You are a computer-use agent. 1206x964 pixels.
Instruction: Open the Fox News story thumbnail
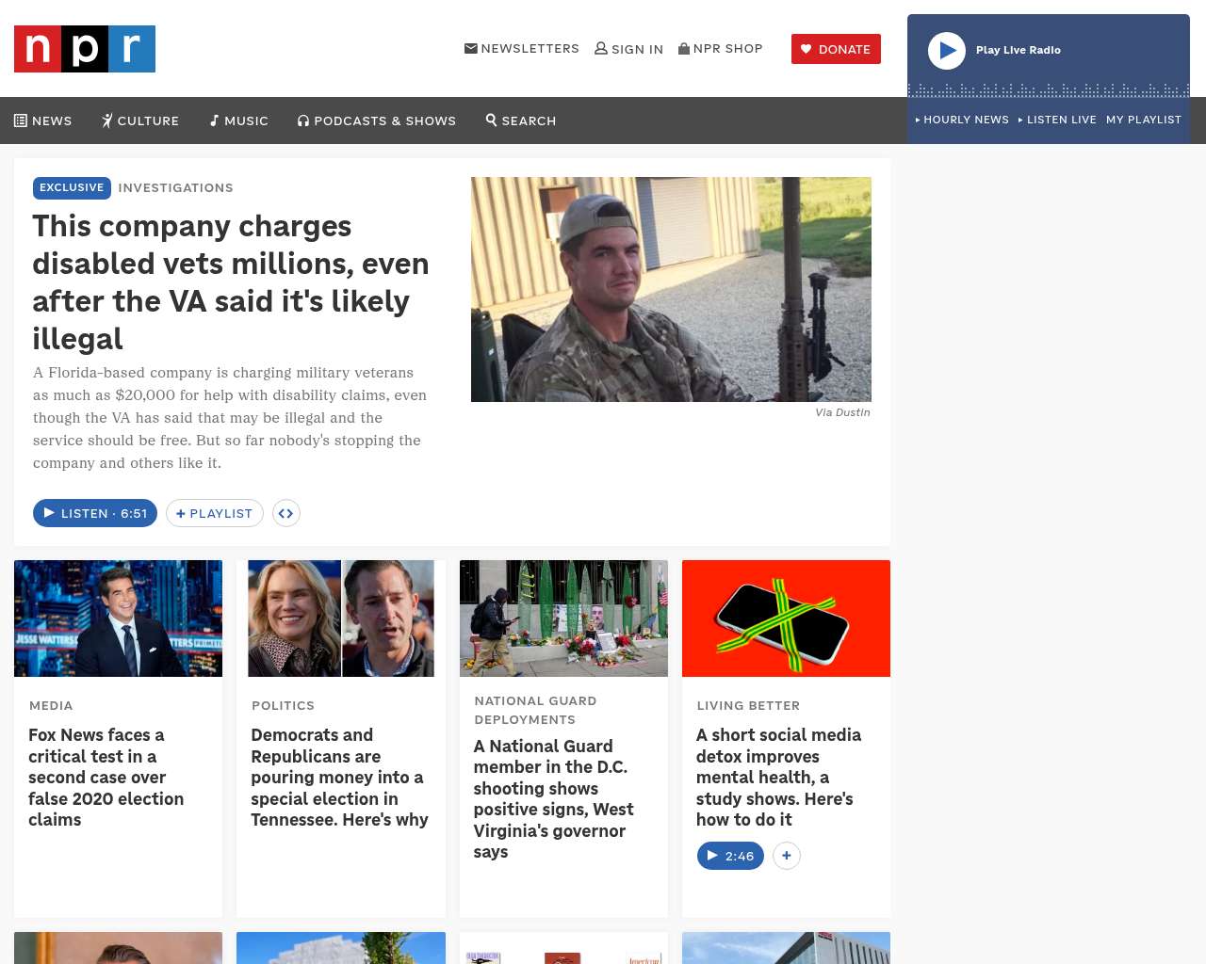[x=119, y=619]
